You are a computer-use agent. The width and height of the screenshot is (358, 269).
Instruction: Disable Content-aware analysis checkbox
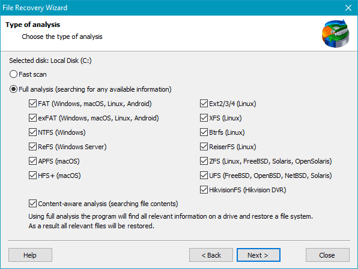(32, 204)
